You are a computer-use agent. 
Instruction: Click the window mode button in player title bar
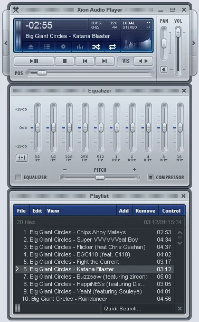coord(173,10)
